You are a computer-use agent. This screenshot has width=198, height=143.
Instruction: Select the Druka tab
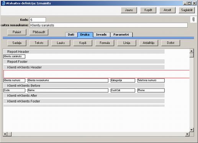[x=85, y=35]
